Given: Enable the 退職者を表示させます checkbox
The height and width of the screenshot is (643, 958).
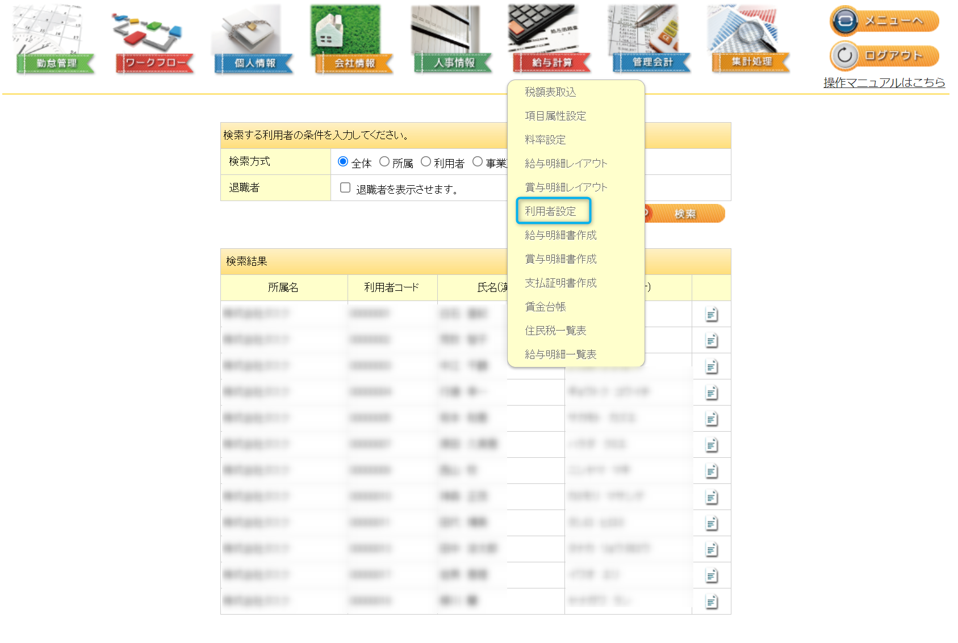Looking at the screenshot, I should [345, 188].
